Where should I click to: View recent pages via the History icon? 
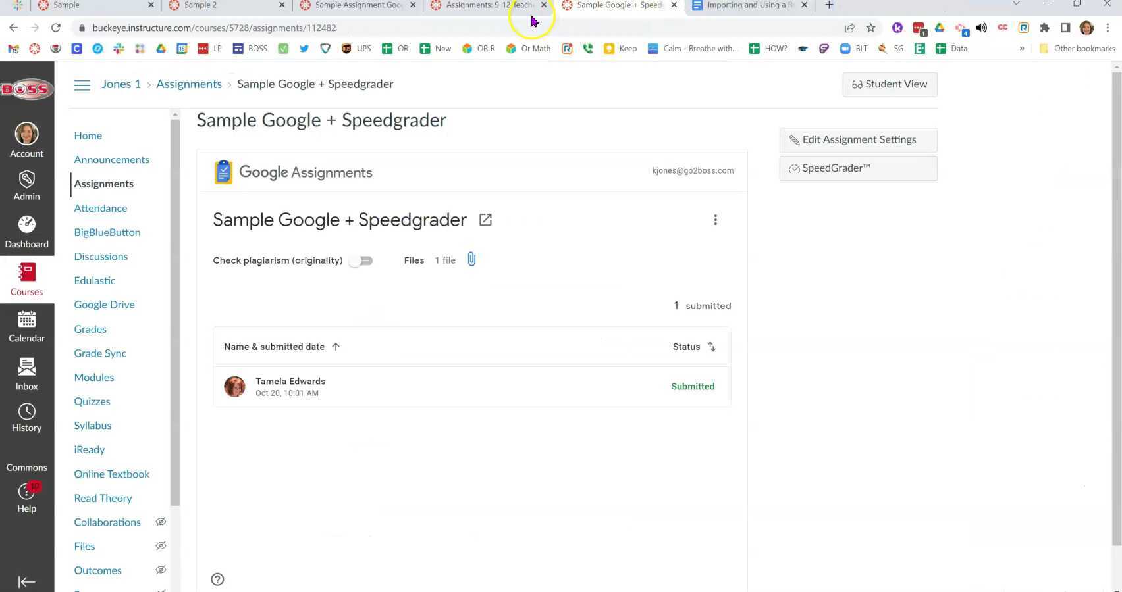(26, 412)
